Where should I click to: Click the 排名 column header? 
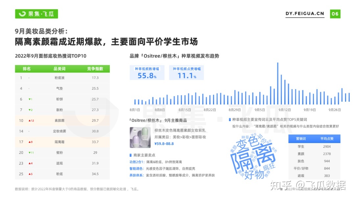point(27,69)
